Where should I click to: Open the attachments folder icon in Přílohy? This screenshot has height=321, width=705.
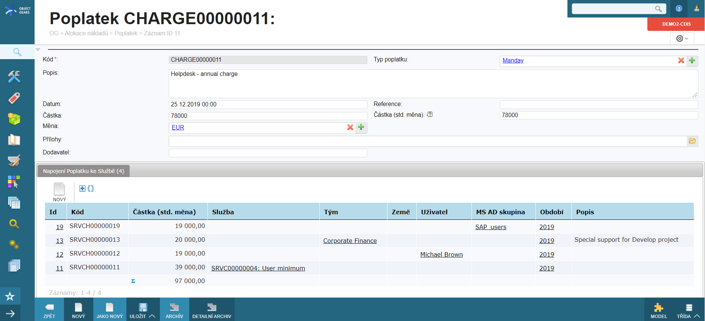pos(692,141)
